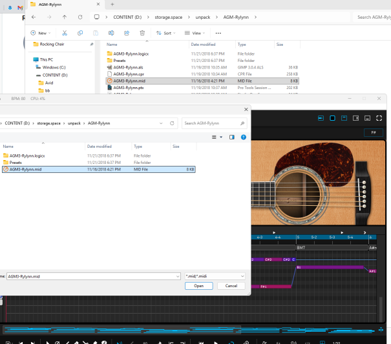
Task: Toggle the first blue layout panel icon
Action: click(x=321, y=118)
